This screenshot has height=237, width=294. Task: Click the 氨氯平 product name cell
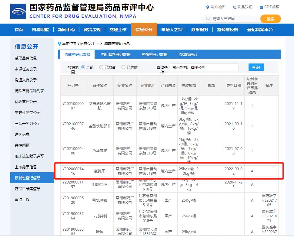tap(100, 171)
